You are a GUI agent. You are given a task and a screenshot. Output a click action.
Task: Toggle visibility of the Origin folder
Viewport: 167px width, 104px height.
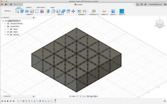[x=8, y=29]
